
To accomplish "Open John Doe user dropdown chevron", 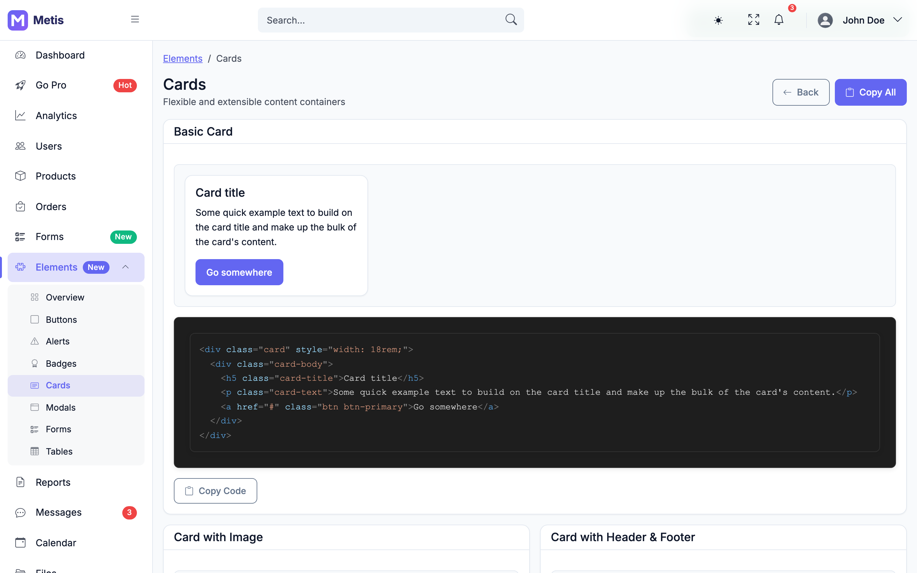I will point(897,20).
